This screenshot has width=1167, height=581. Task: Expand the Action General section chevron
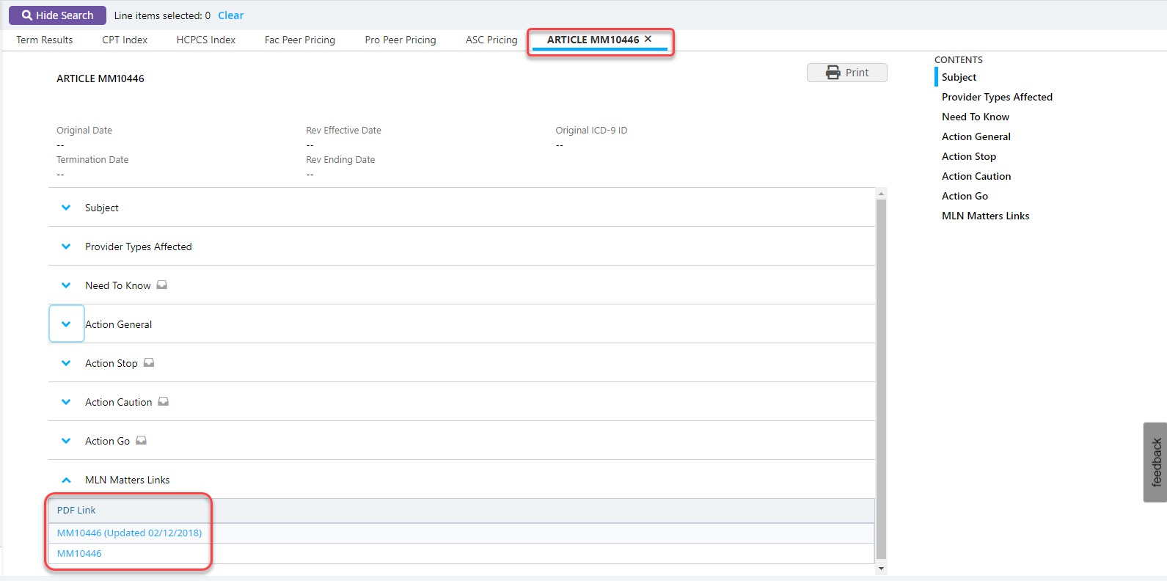[x=66, y=324]
